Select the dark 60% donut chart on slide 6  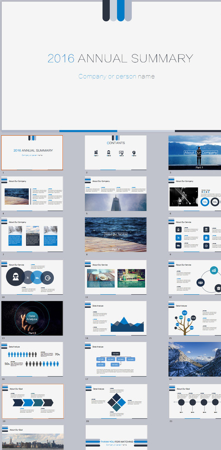click(x=216, y=202)
